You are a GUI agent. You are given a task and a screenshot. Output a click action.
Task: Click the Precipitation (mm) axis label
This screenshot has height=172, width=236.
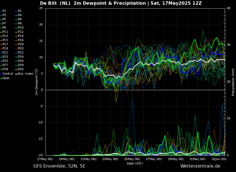tap(233, 82)
